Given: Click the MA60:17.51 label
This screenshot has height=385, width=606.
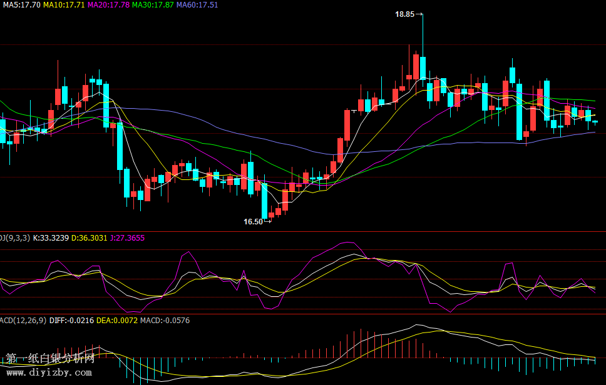Looking at the screenshot, I should click(x=197, y=4).
